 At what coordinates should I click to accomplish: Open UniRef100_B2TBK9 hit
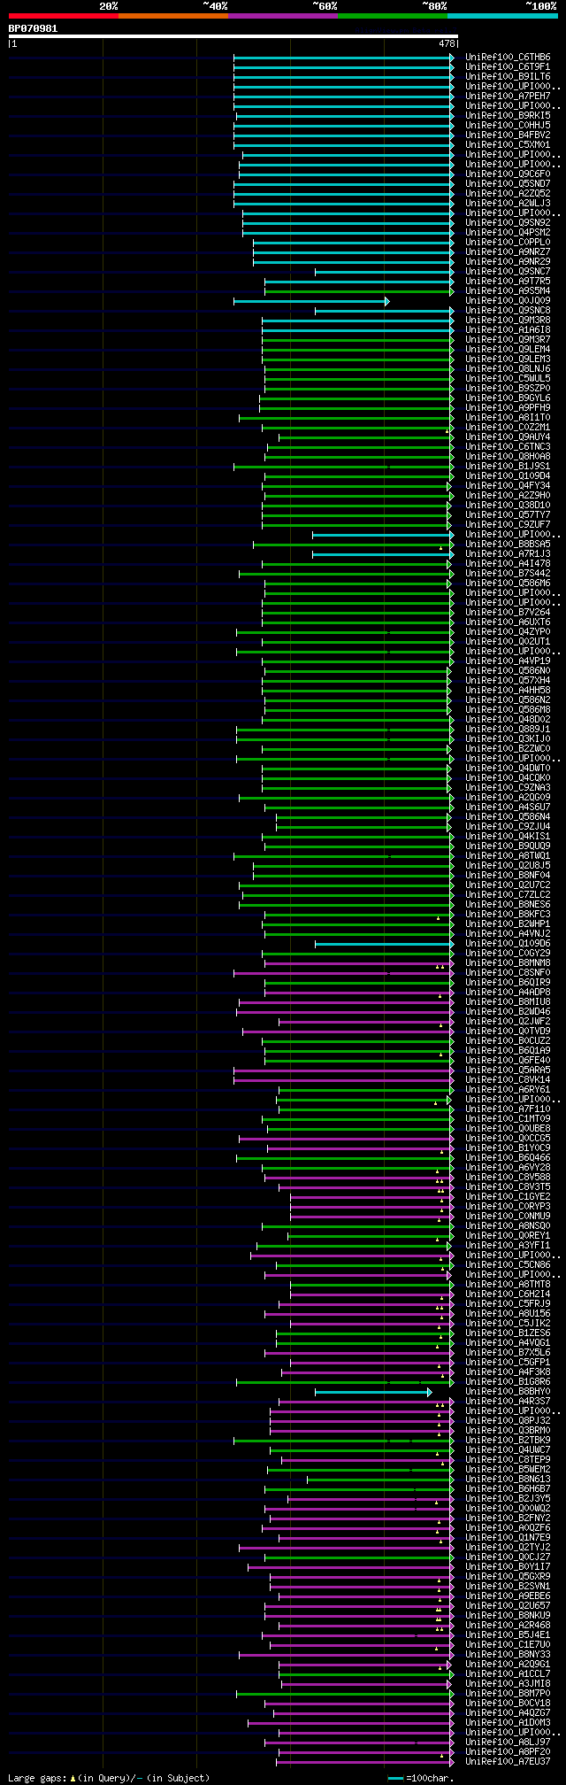(508, 1440)
